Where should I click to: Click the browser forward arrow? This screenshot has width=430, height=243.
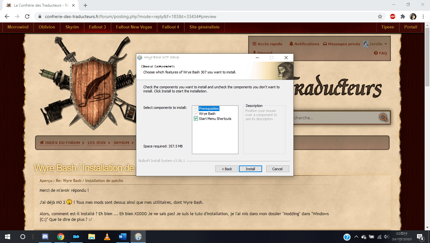click(17, 16)
